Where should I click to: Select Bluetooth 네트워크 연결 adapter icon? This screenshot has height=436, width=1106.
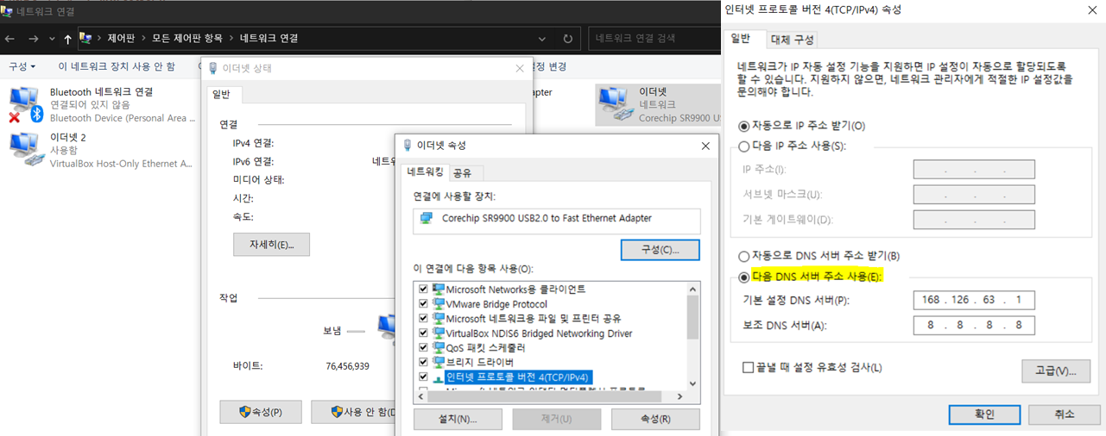tap(24, 103)
